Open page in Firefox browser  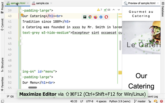[95, 17]
